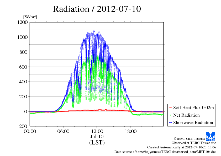Click the red Soil Heat Flux legend marker

point(170,108)
